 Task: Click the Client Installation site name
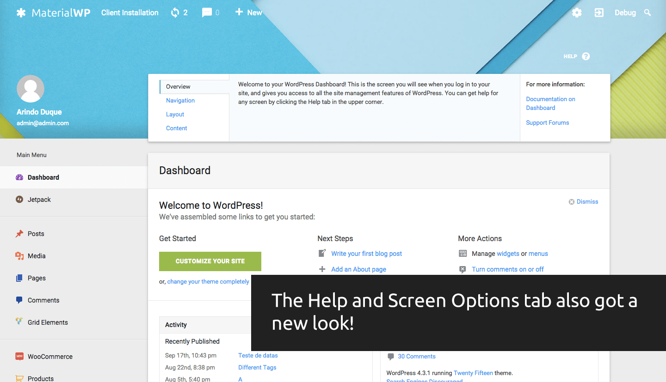pyautogui.click(x=130, y=12)
